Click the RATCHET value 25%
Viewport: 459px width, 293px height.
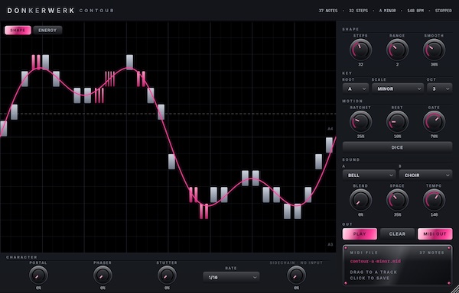tap(360, 137)
